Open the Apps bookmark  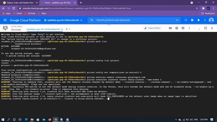point(6,14)
